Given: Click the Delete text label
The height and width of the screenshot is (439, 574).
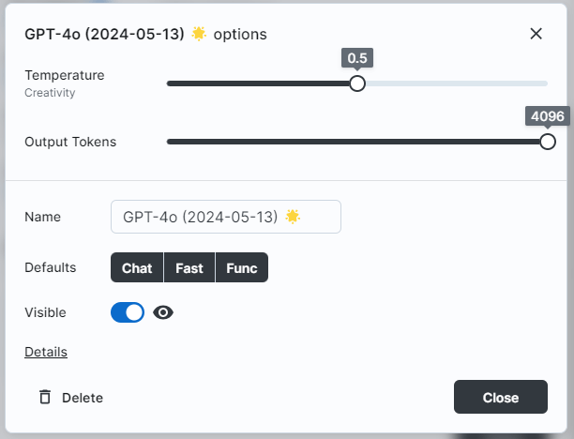Looking at the screenshot, I should pyautogui.click(x=83, y=398).
